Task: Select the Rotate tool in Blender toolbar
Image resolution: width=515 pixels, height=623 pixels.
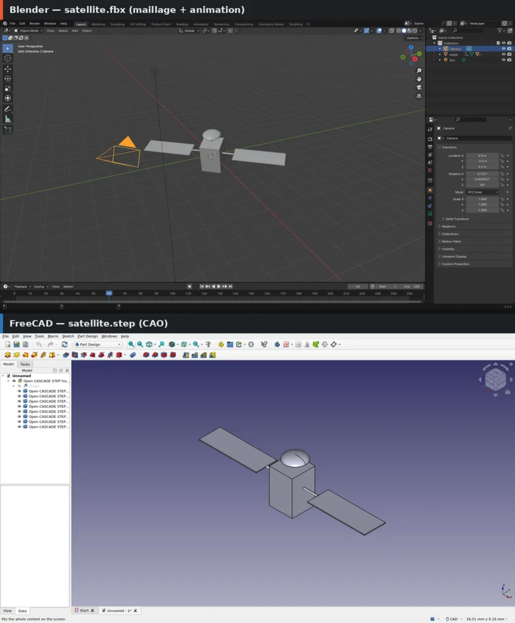Action: point(7,78)
